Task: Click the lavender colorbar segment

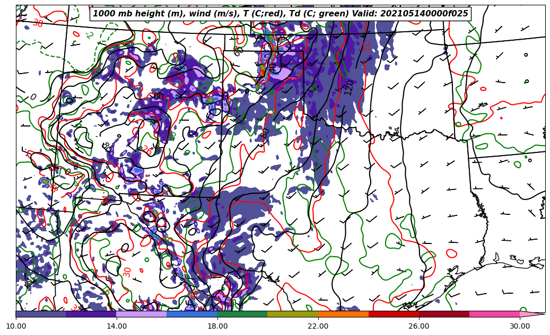Action: pos(142,314)
